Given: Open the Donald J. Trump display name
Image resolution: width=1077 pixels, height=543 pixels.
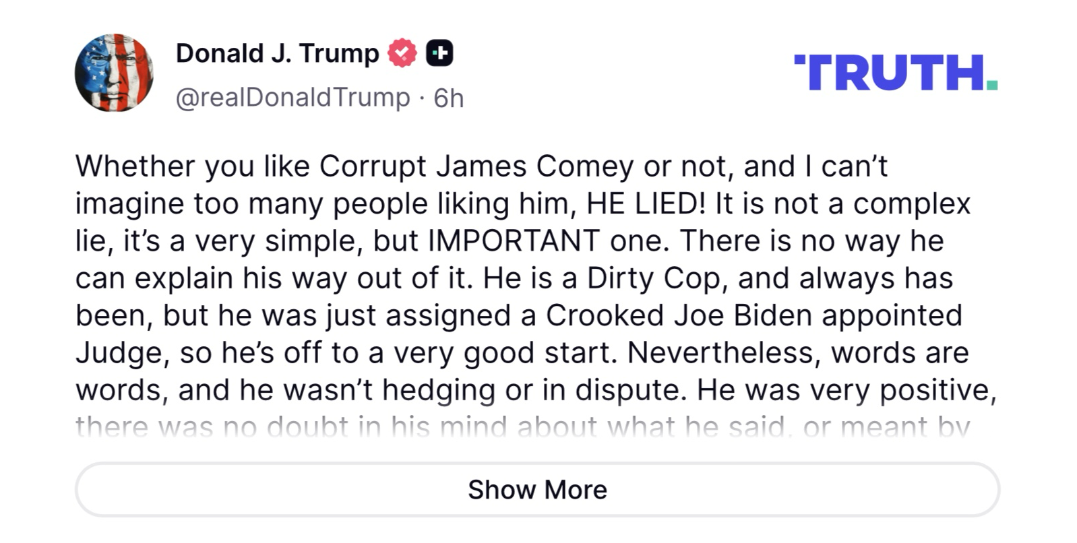Looking at the screenshot, I should coord(277,53).
